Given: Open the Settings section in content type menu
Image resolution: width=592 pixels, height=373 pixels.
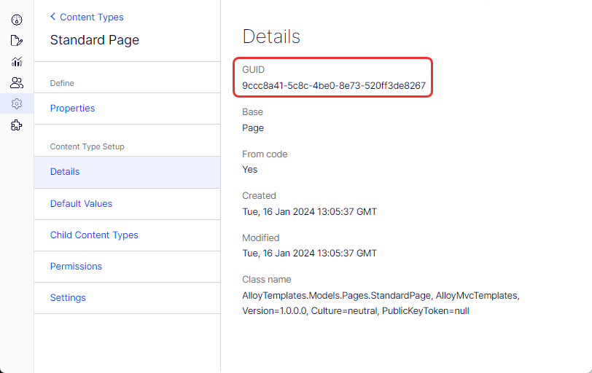Looking at the screenshot, I should click(x=128, y=297).
